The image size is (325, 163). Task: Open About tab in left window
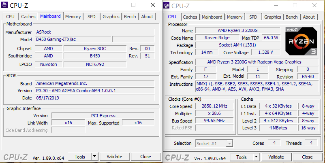pos(147,17)
